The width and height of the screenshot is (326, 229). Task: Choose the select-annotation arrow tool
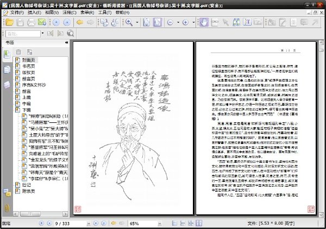[x=225, y=22]
